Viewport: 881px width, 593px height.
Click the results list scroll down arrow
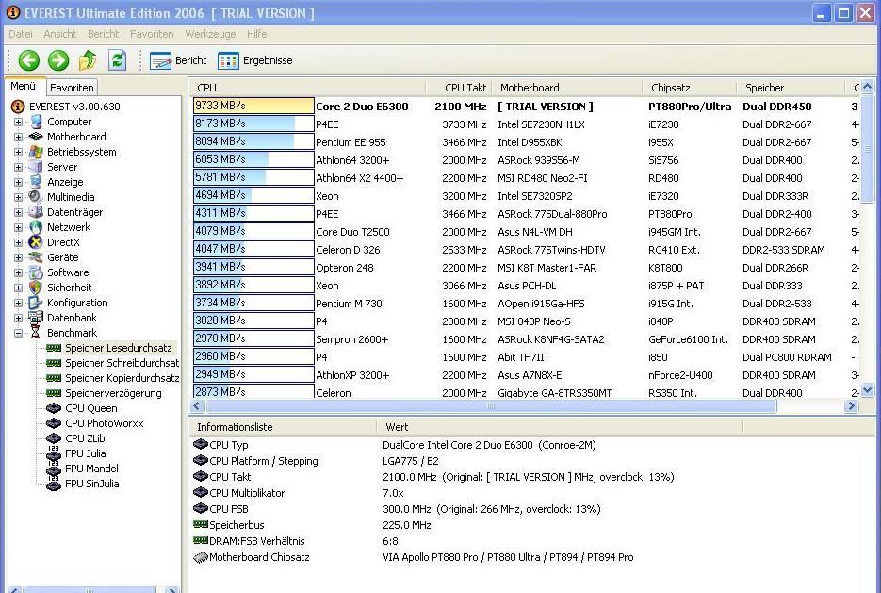867,390
